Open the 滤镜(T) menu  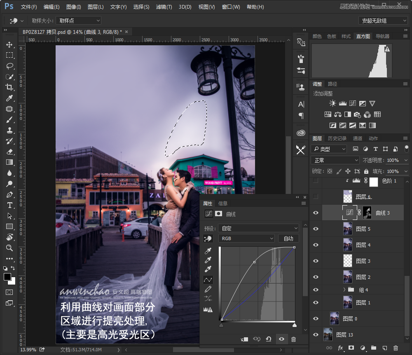(x=164, y=7)
